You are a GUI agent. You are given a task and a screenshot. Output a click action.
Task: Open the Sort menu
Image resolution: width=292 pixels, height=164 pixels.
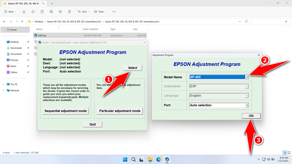tap(83, 12)
